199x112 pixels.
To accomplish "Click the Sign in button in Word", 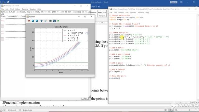I will point(174,2).
